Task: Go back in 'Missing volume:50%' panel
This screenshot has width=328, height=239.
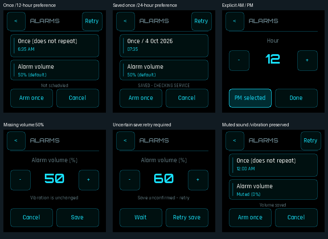Action: point(16,141)
